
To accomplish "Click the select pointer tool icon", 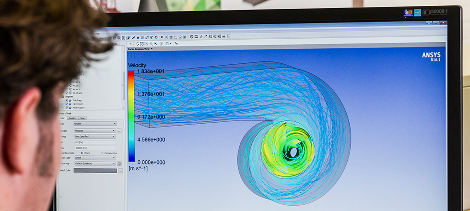I will [x=131, y=44].
